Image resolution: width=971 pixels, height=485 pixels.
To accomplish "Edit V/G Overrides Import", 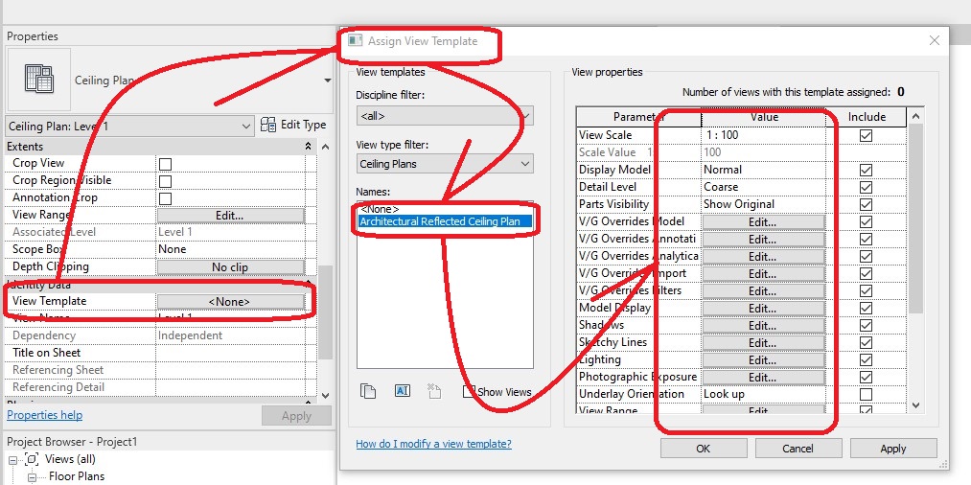I will [763, 274].
